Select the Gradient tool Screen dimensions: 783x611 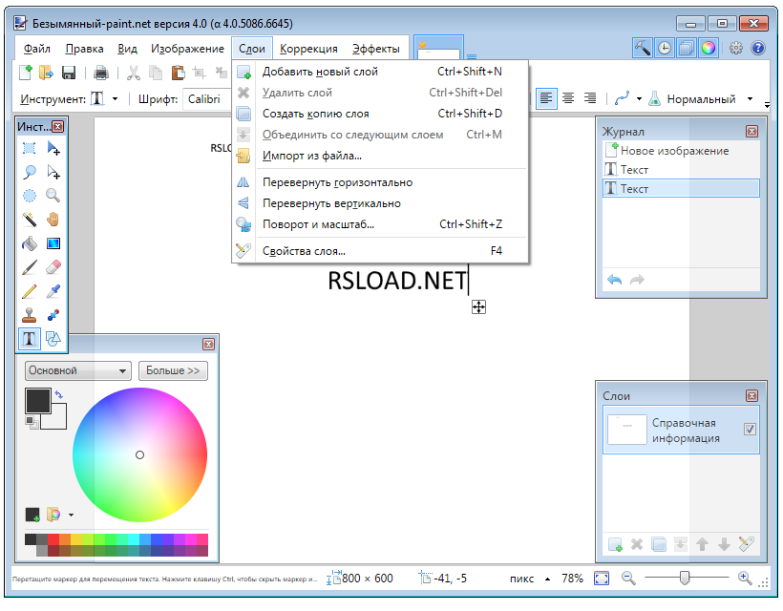click(53, 243)
